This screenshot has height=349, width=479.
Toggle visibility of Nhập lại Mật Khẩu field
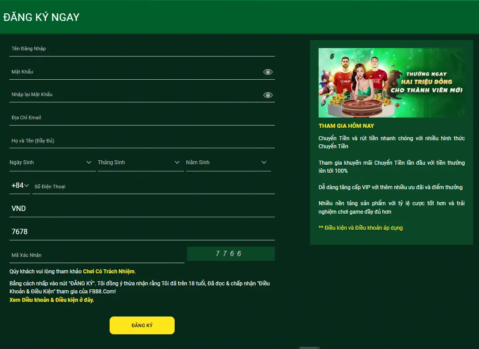tap(268, 95)
